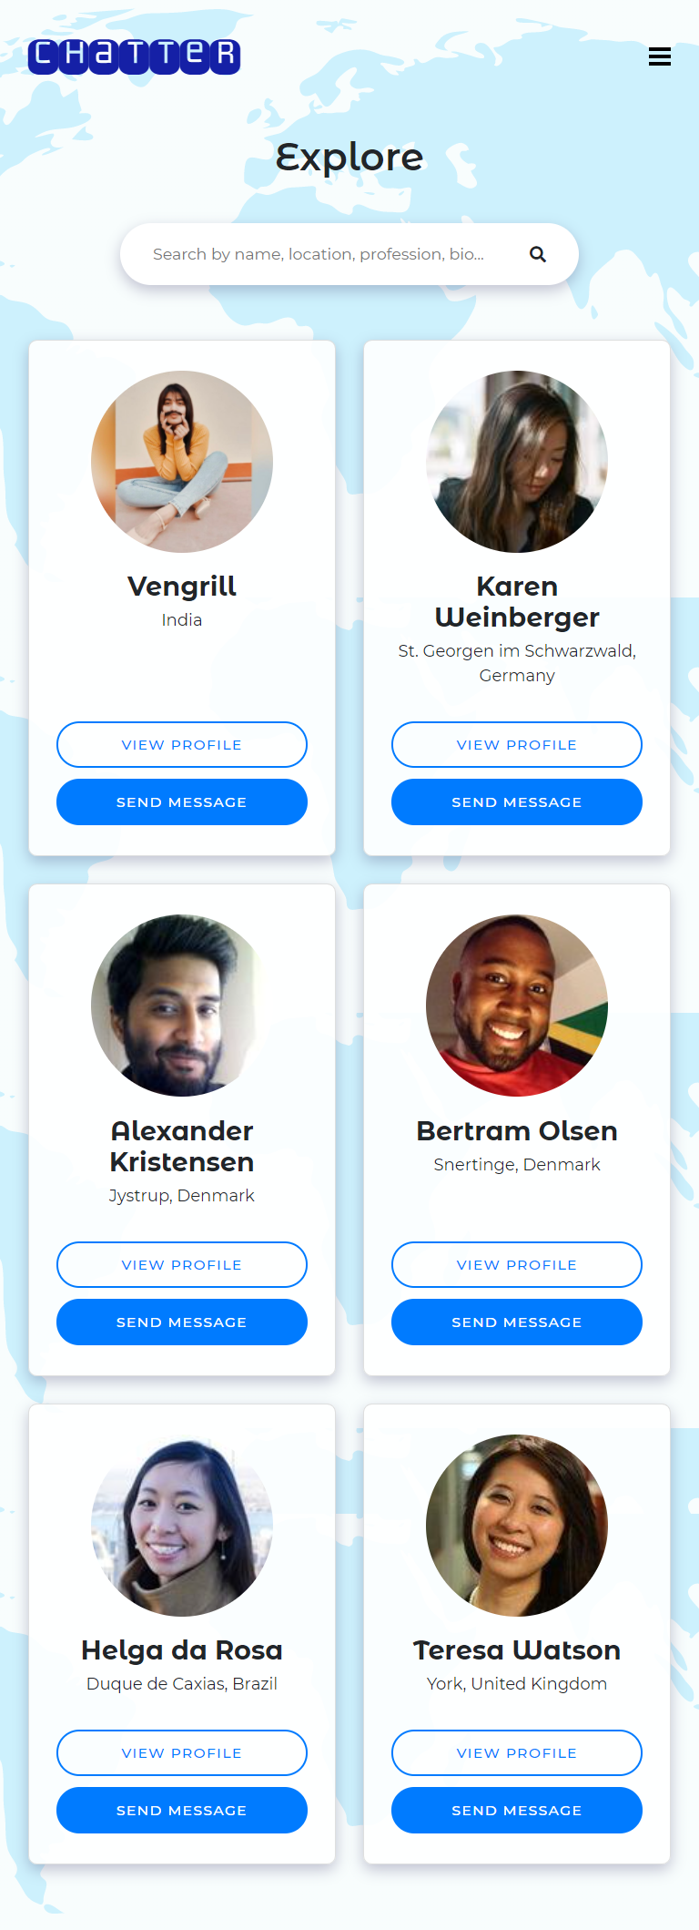
Task: Click Helga da Rosa's profile photo
Action: (x=182, y=1526)
